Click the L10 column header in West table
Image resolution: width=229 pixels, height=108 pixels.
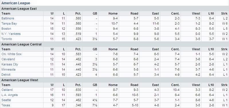pos(211,85)
